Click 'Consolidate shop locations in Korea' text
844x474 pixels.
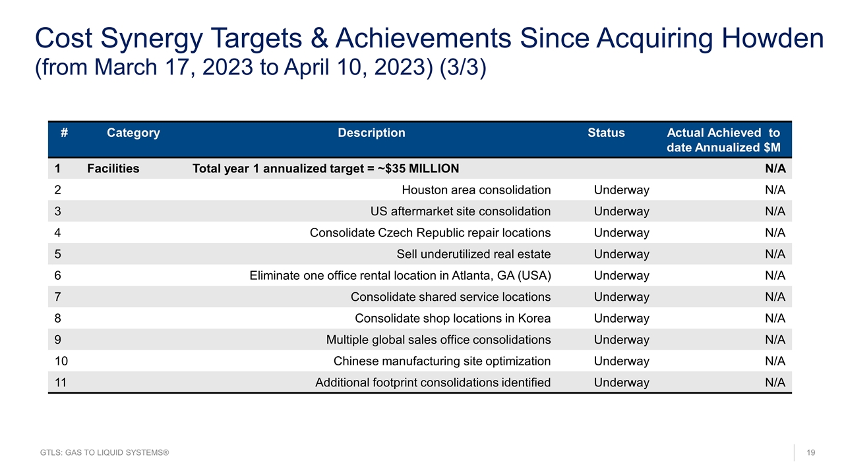453,319
